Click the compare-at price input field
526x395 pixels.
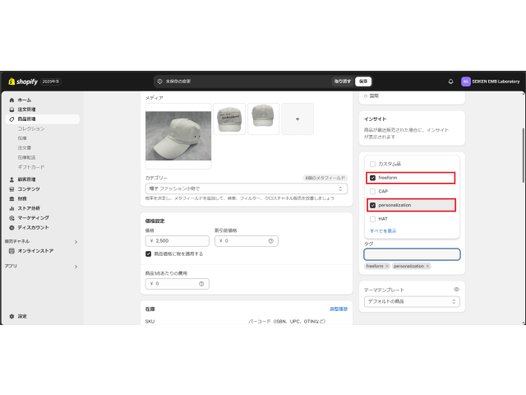[247, 241]
